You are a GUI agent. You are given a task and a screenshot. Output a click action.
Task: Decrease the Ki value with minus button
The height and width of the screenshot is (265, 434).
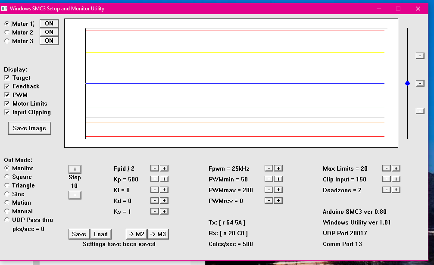point(155,190)
